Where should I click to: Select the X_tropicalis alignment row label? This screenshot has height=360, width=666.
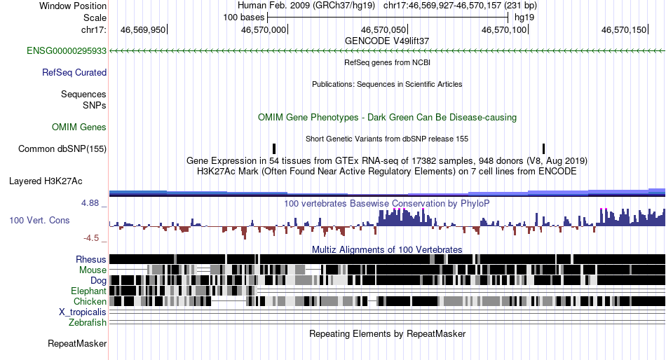[x=83, y=312]
